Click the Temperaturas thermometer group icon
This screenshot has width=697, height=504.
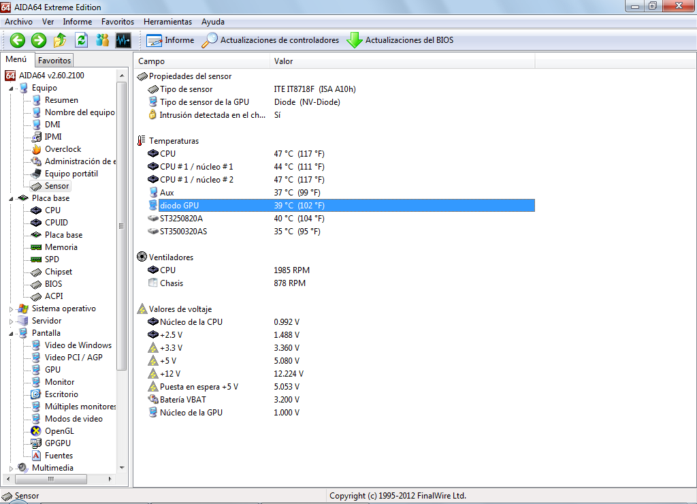click(x=142, y=140)
